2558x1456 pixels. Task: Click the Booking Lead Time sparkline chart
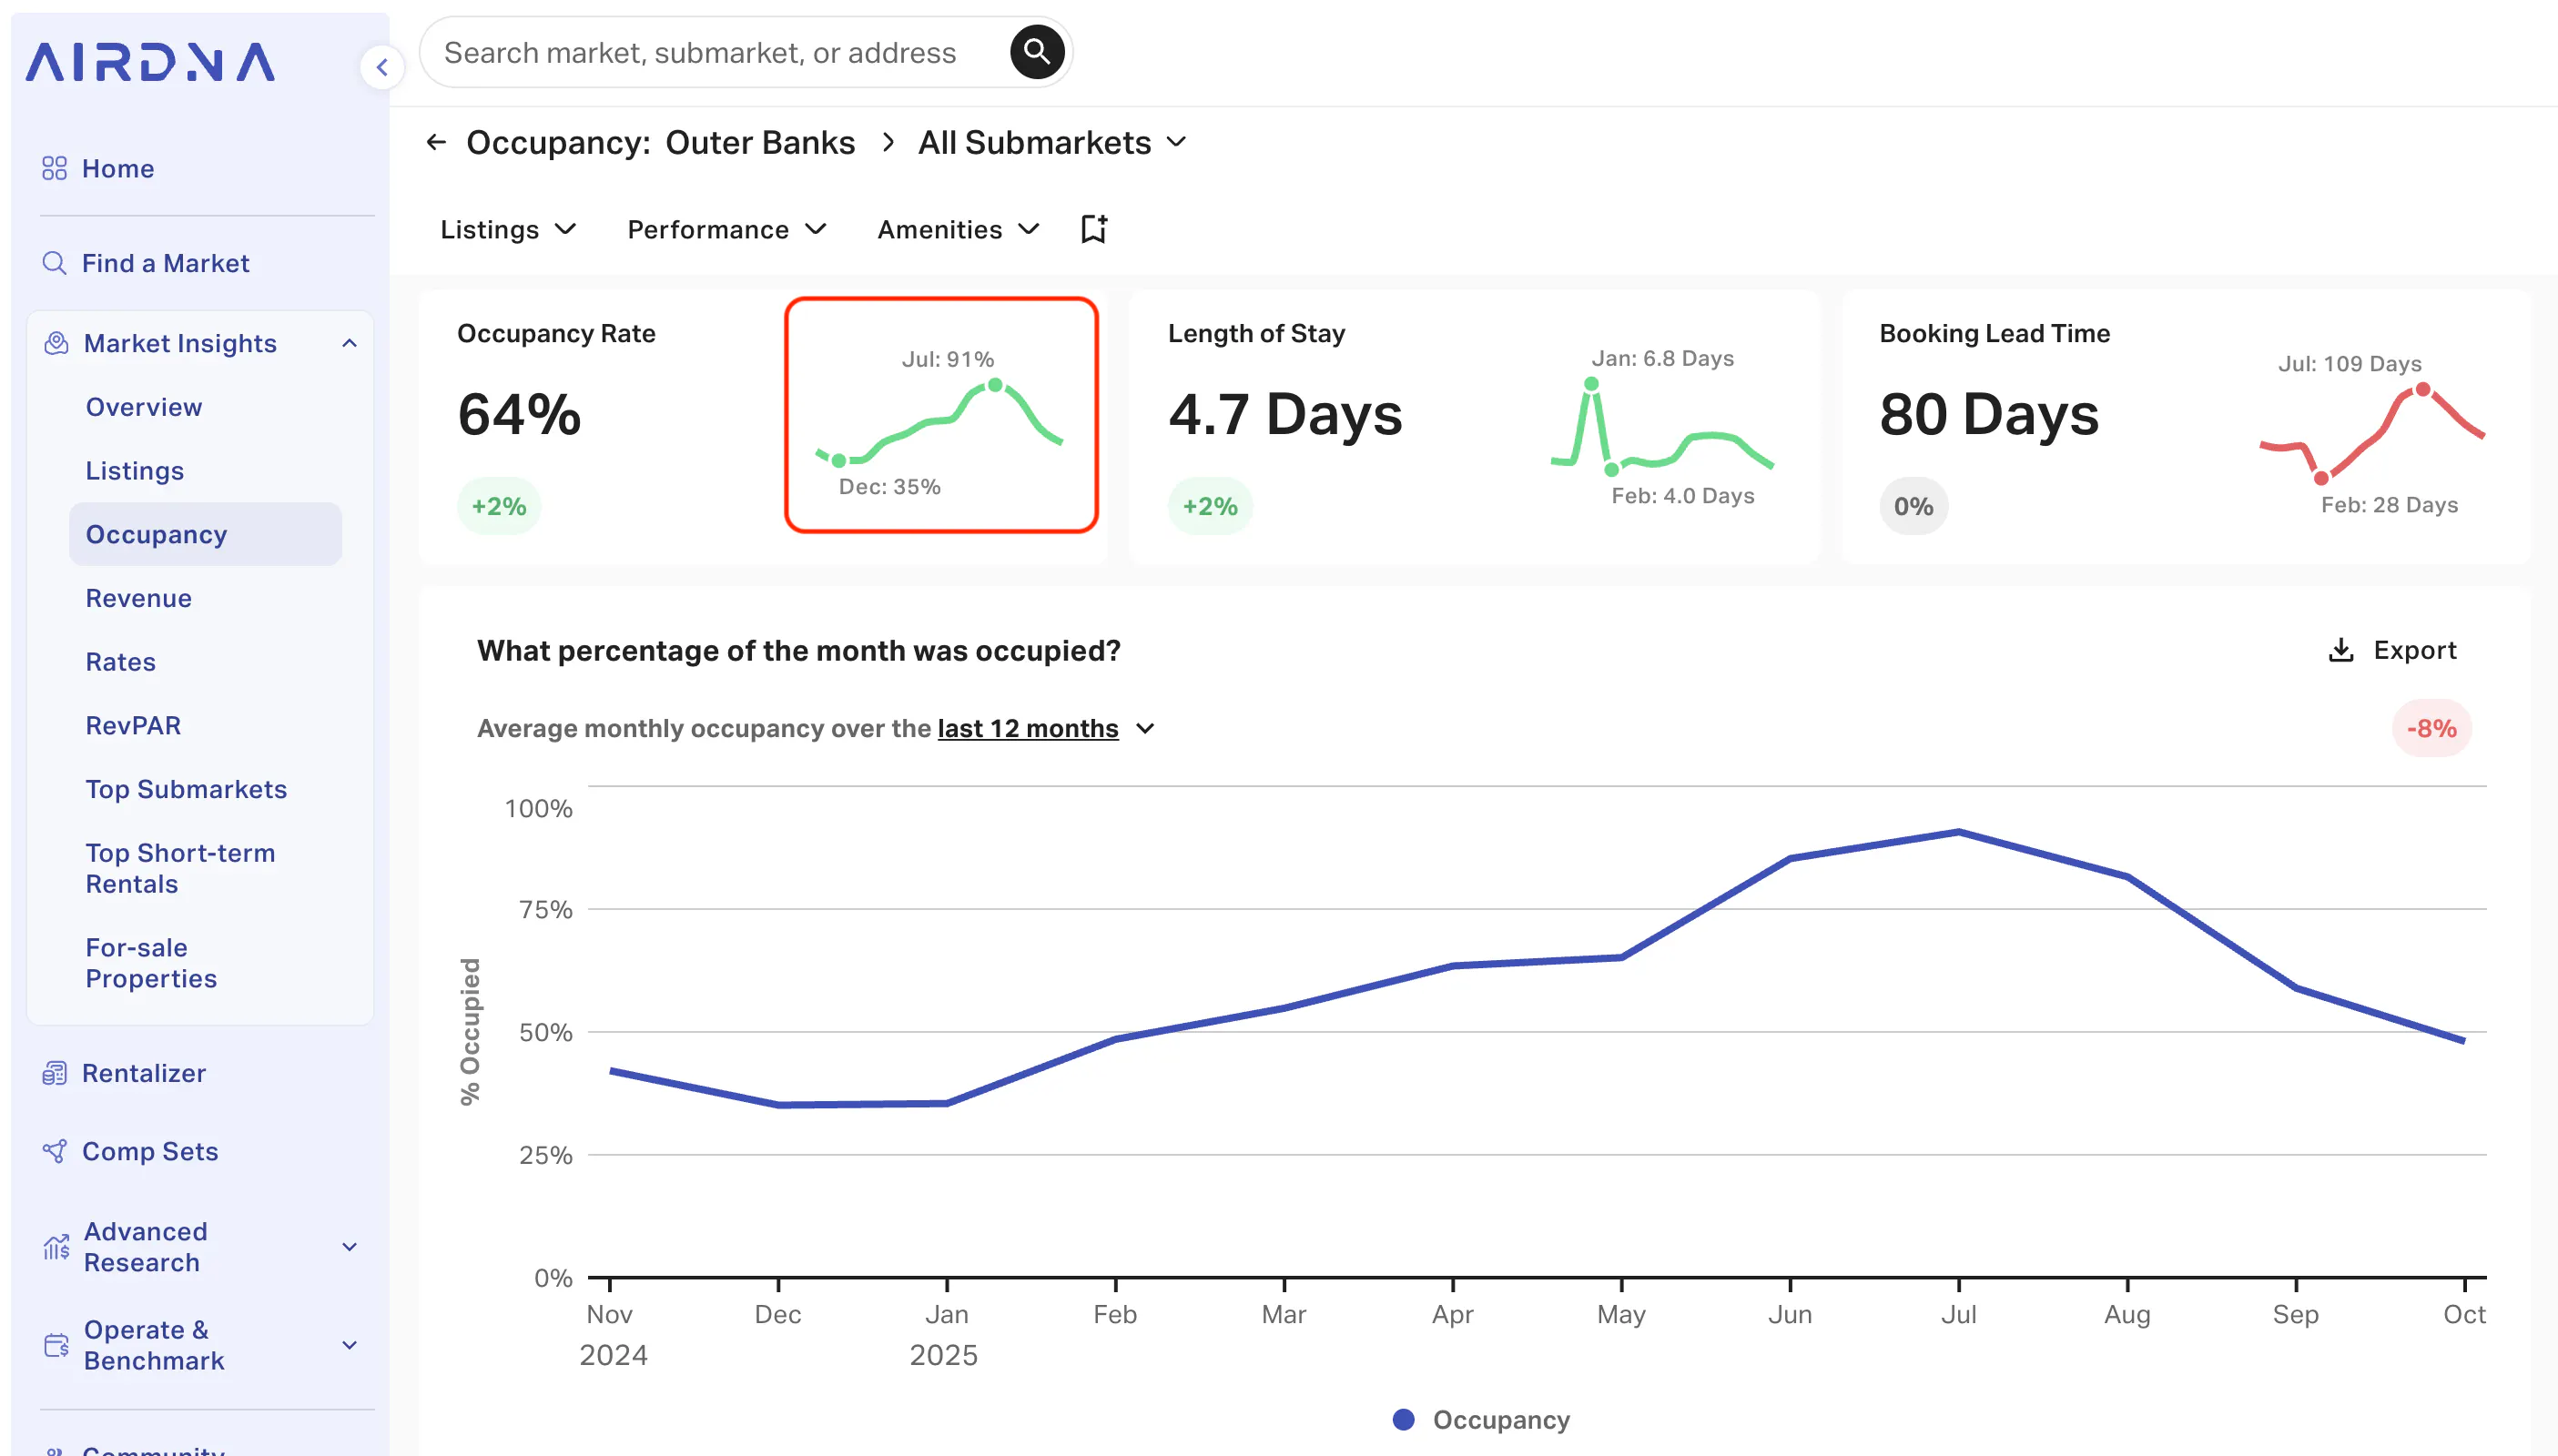[2370, 433]
